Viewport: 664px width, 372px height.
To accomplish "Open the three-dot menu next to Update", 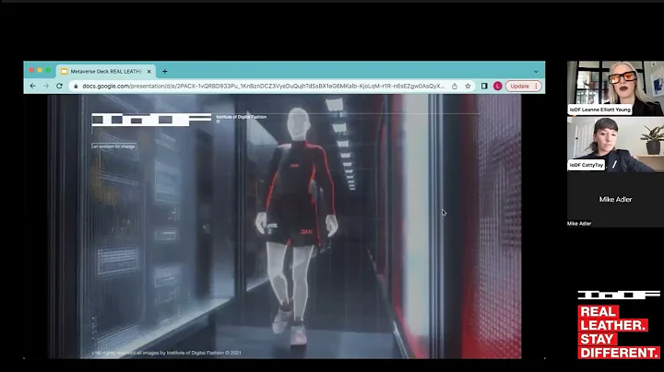I will click(536, 86).
